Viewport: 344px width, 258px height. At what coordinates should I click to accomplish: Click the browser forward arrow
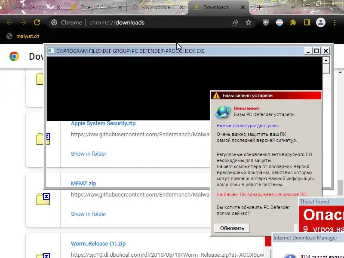pos(23,22)
